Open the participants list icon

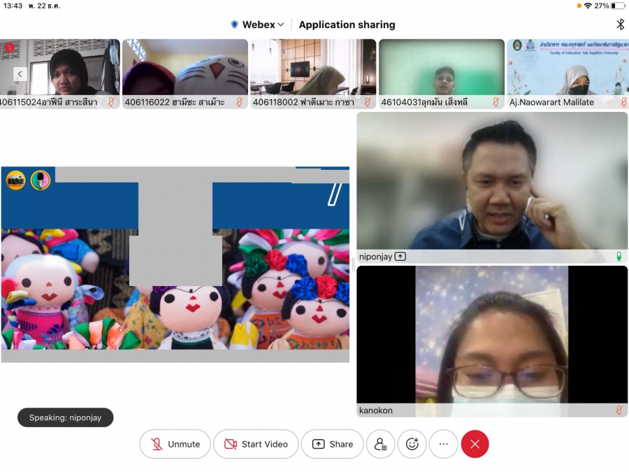[381, 444]
